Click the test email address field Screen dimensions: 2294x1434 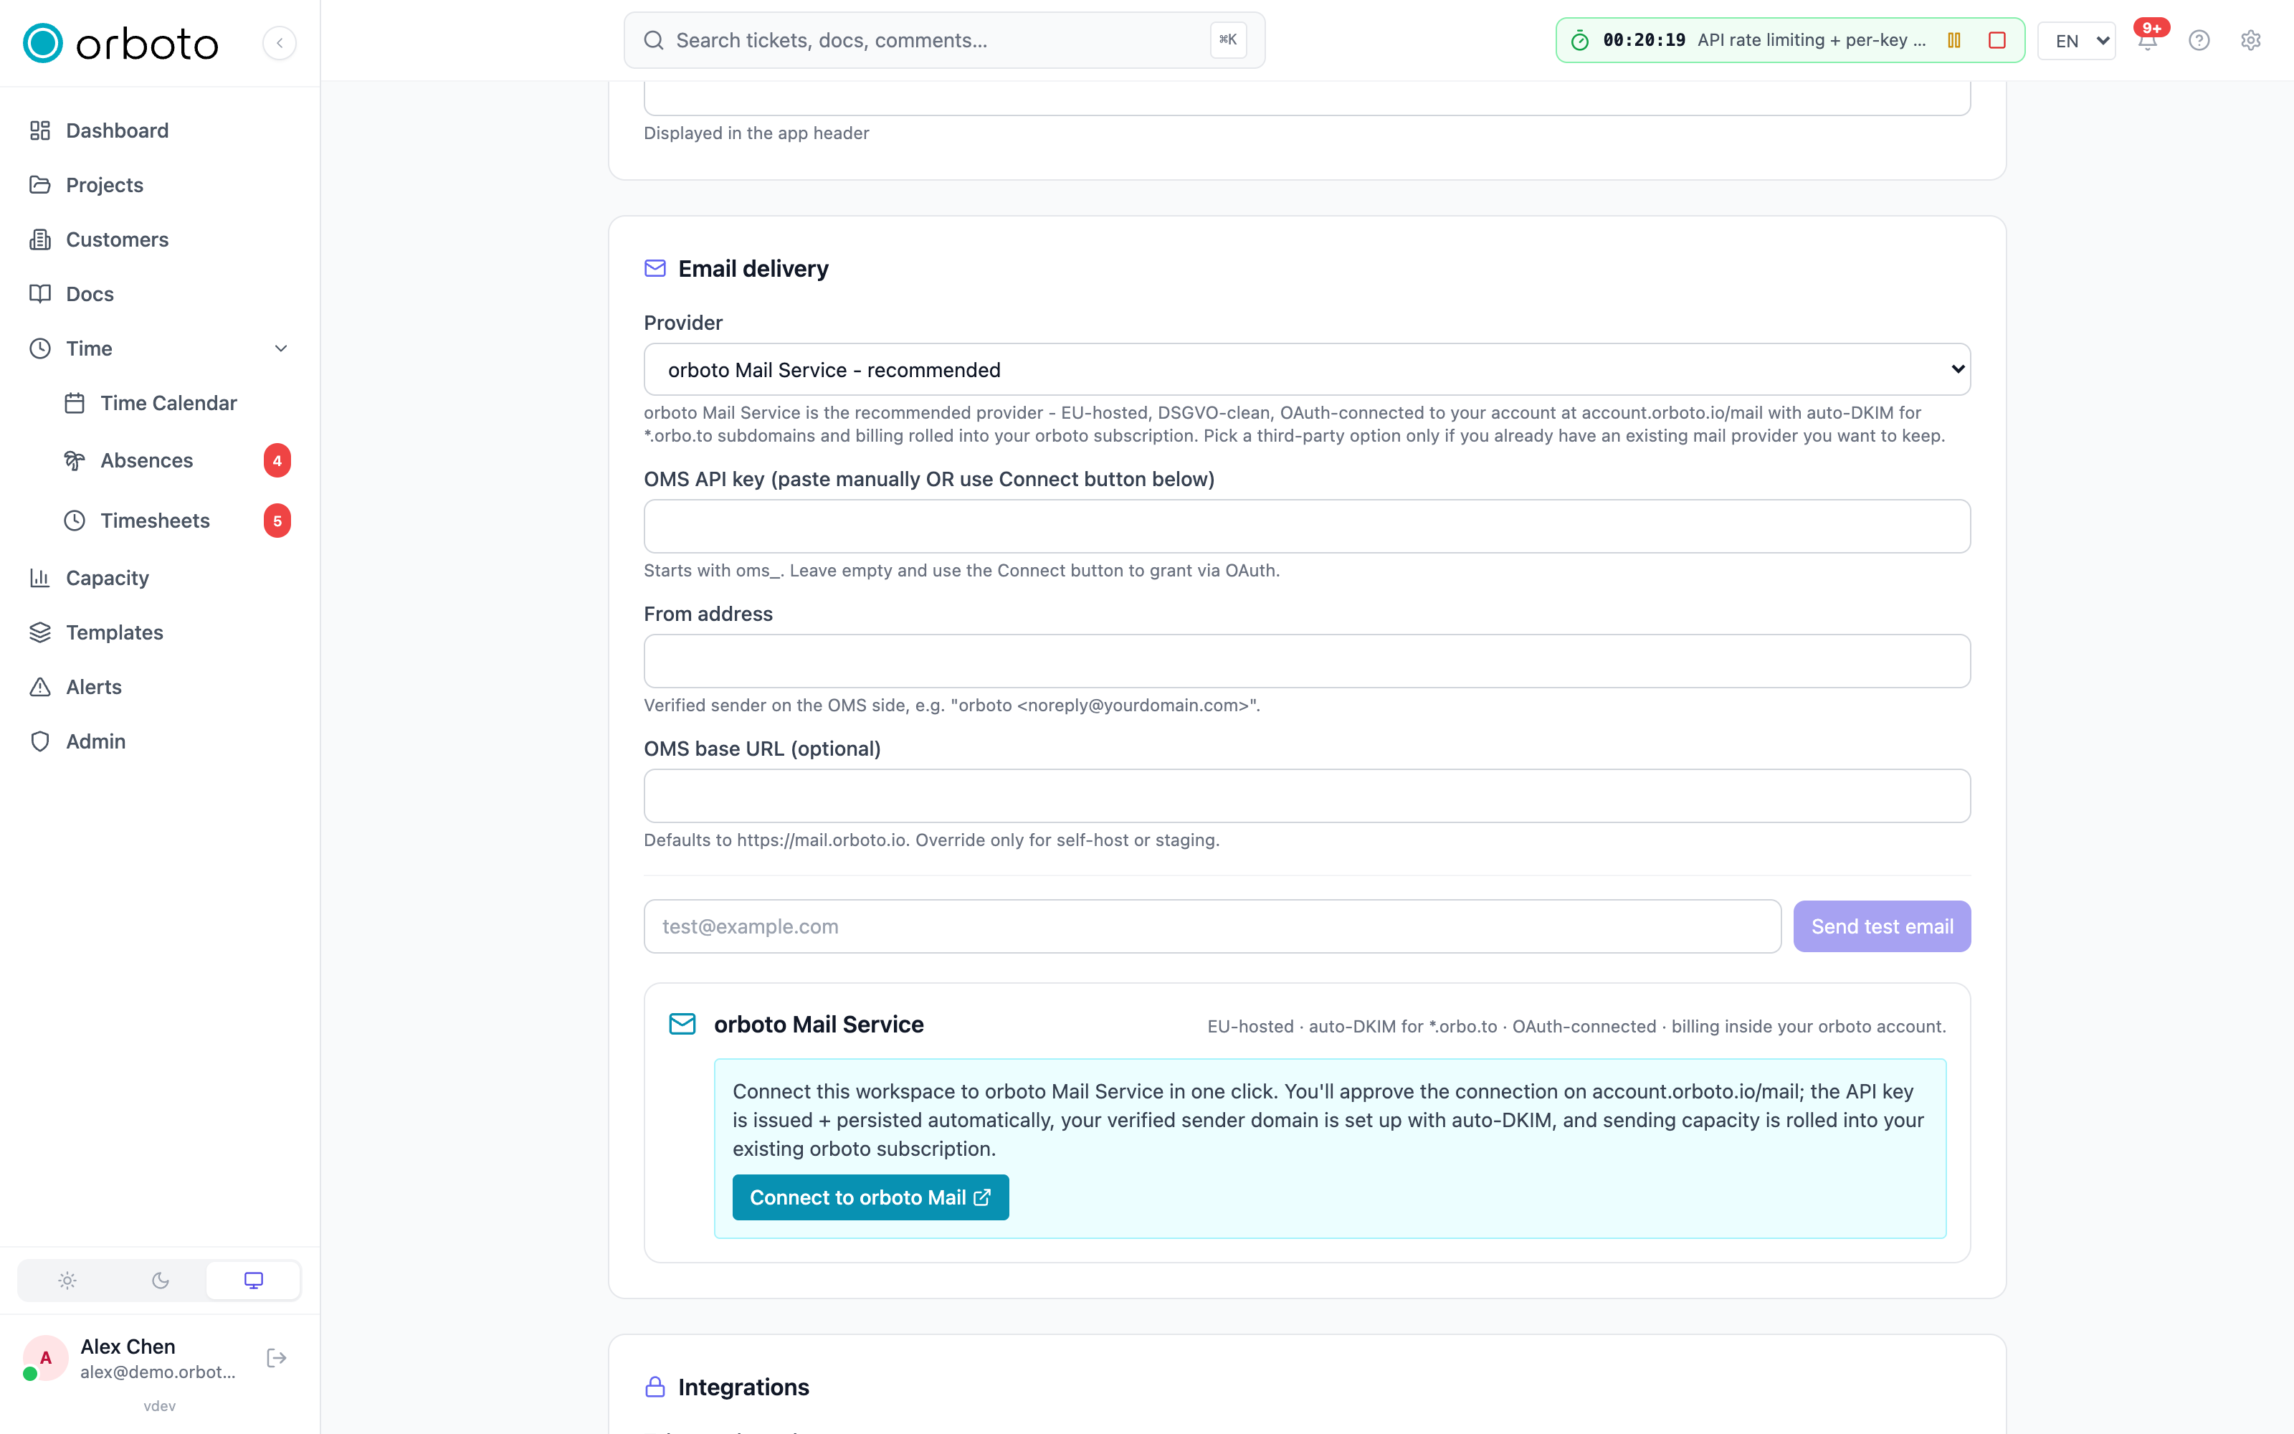click(1212, 926)
